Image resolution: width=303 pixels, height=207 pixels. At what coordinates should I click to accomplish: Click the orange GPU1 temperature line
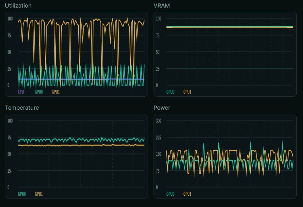81,145
